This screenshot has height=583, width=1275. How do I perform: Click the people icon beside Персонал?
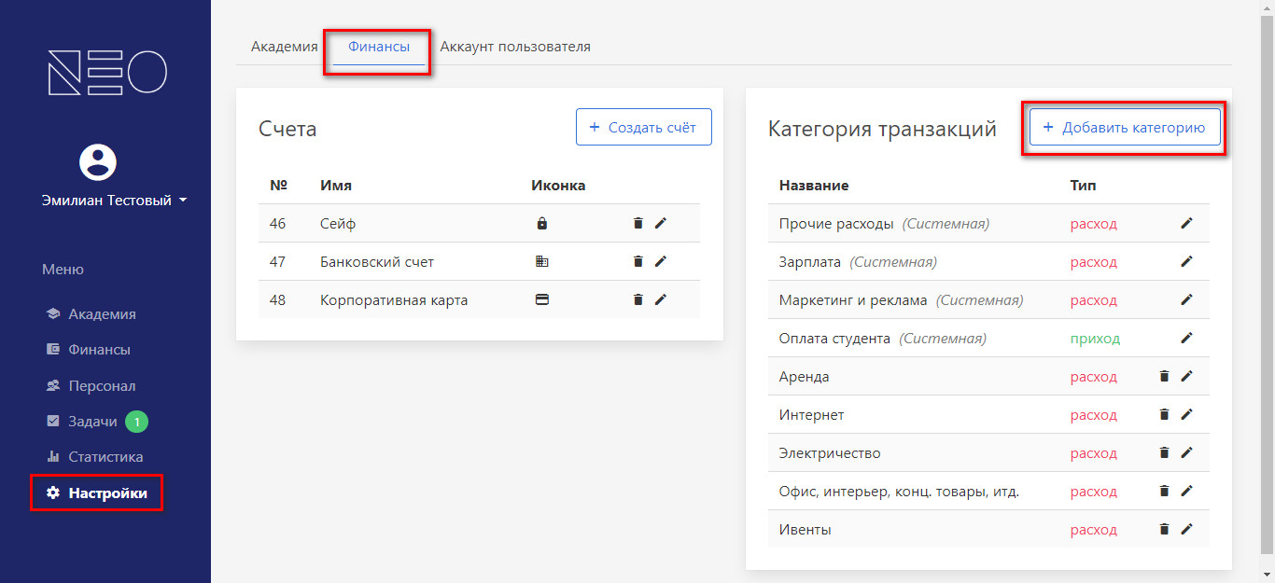pos(53,385)
